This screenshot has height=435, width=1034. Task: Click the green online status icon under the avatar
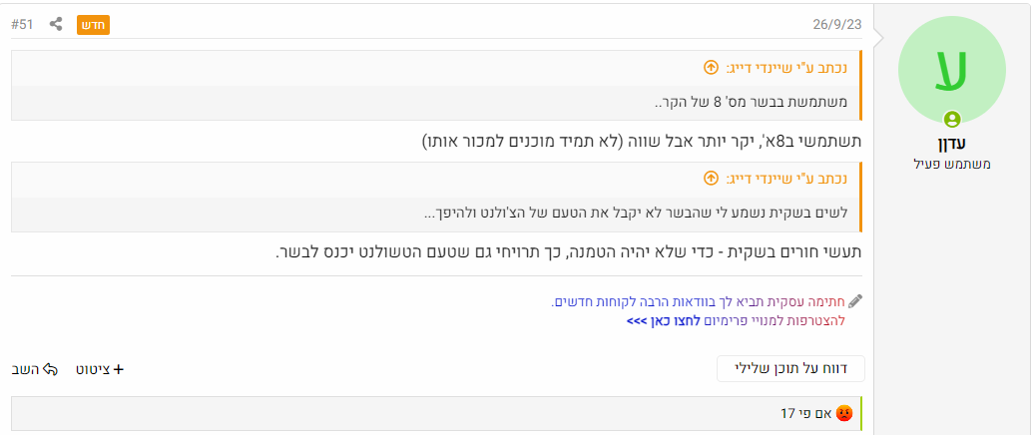click(952, 120)
